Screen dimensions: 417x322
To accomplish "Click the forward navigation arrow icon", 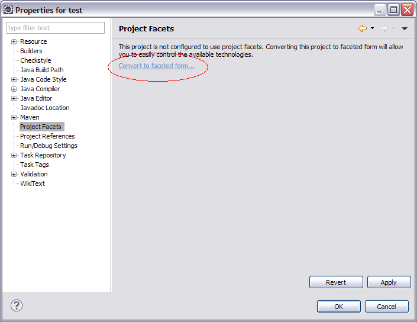I will pyautogui.click(x=383, y=28).
